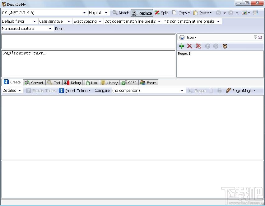Open the C# (.NET 2.0–4.6) application dropdown

coord(44,13)
